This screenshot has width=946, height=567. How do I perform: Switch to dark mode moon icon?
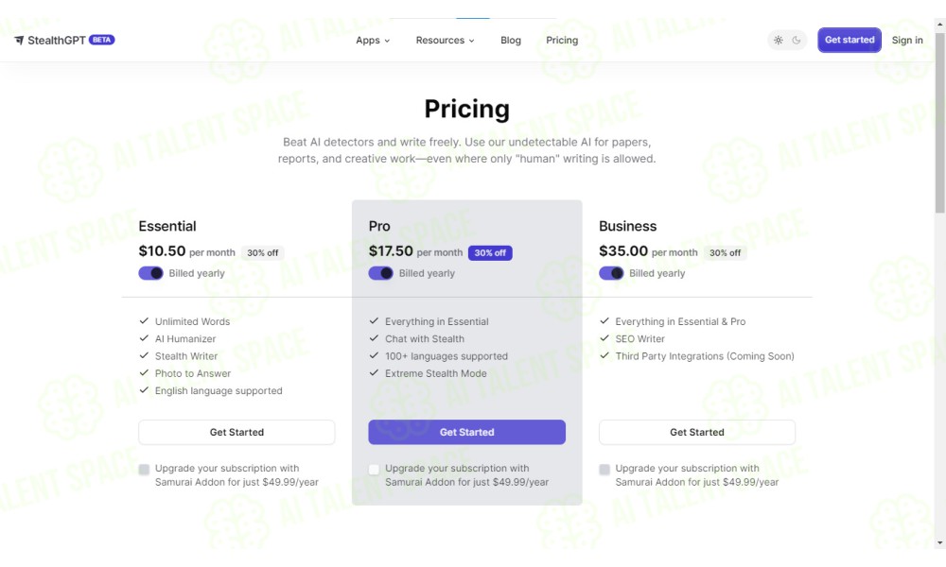coord(797,41)
